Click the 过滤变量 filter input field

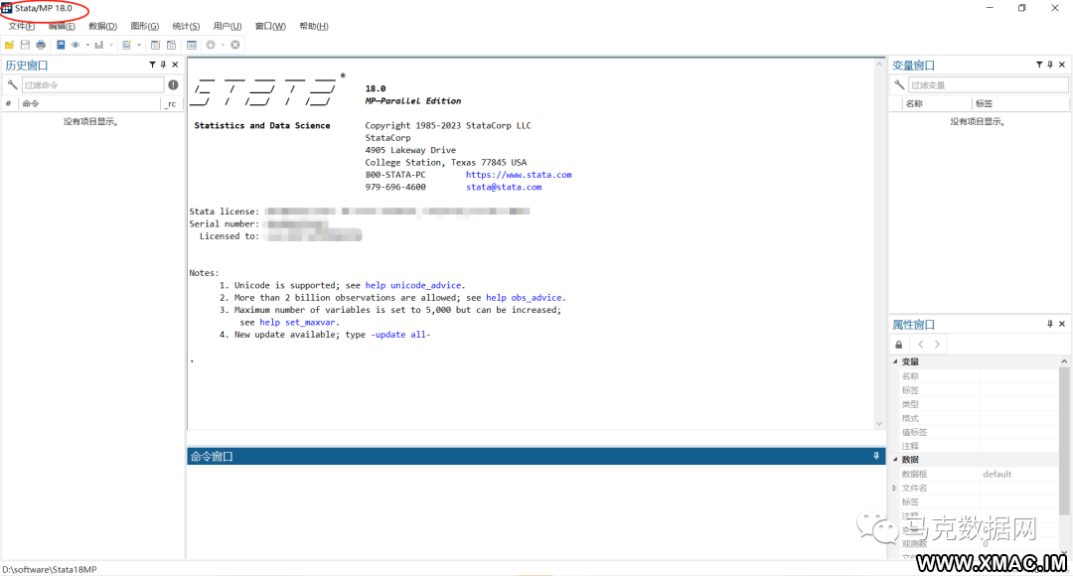point(988,84)
